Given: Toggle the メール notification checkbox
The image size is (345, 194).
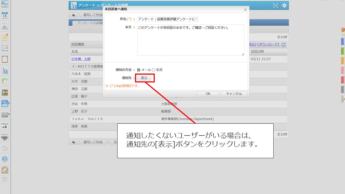Looking at the screenshot, I should [x=139, y=70].
